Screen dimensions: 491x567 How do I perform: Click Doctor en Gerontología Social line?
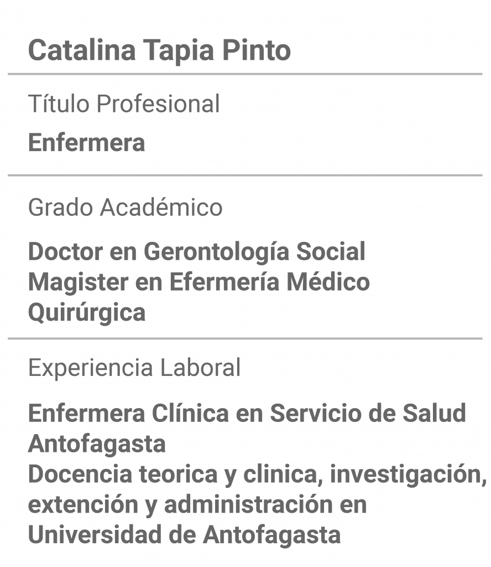[x=197, y=252]
